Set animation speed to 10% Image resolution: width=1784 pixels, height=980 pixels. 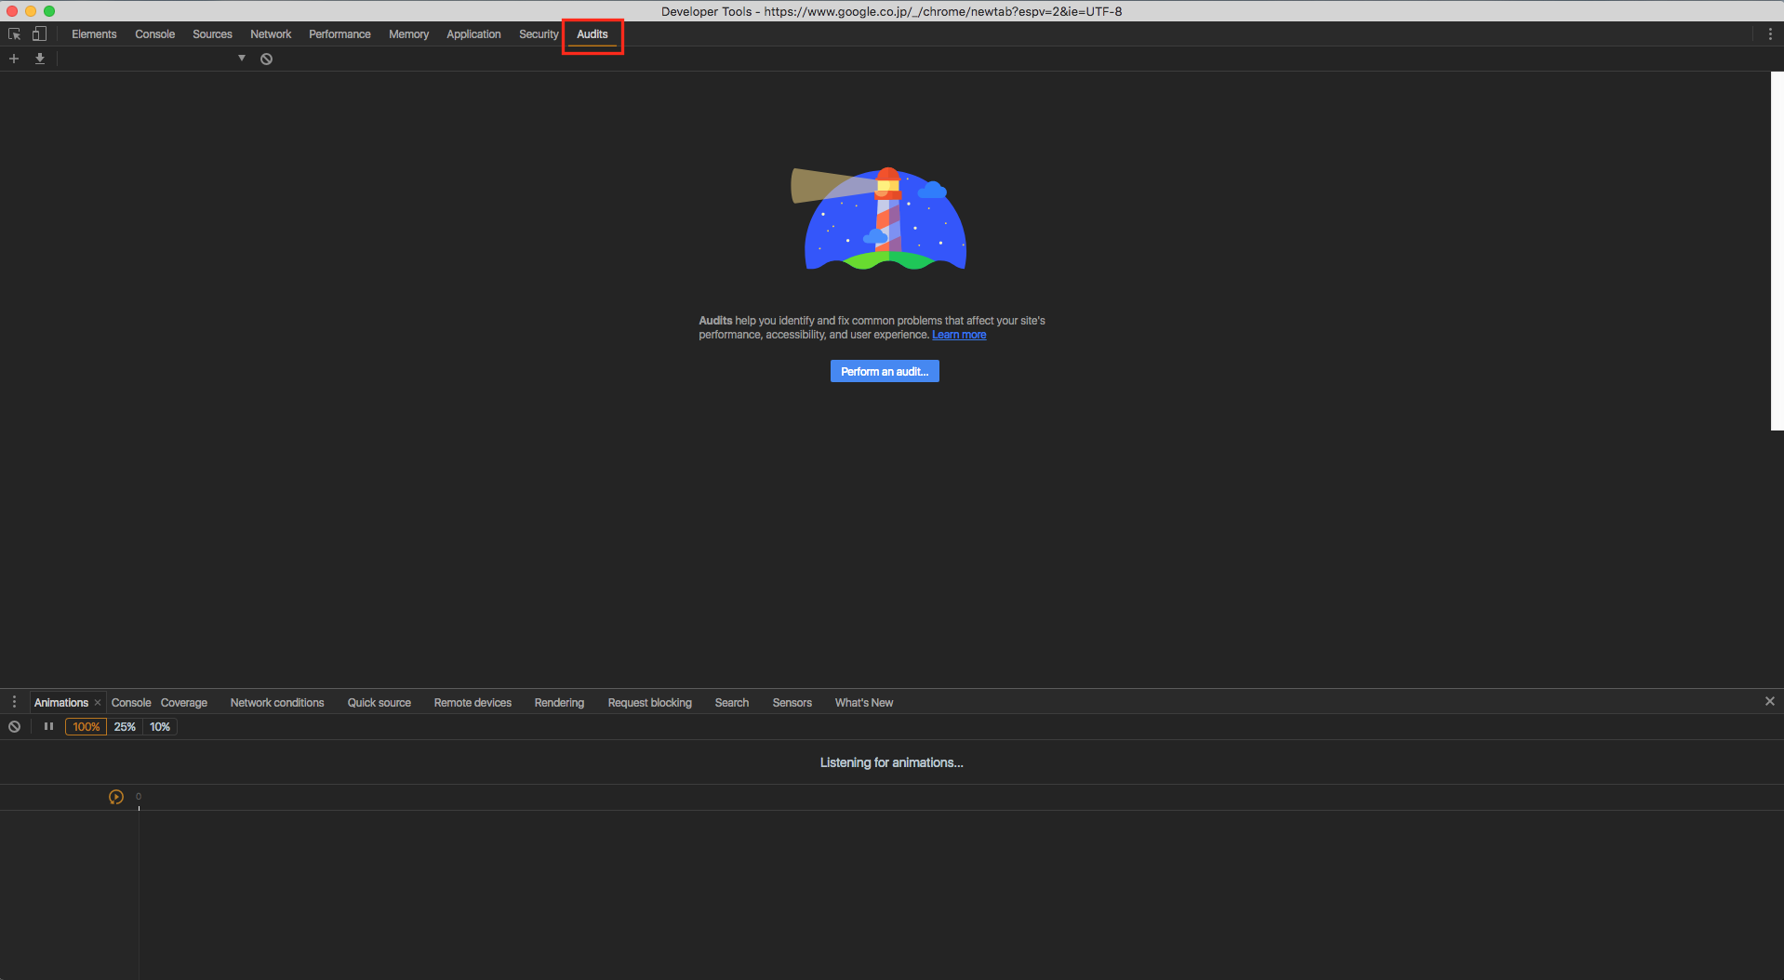coord(160,727)
